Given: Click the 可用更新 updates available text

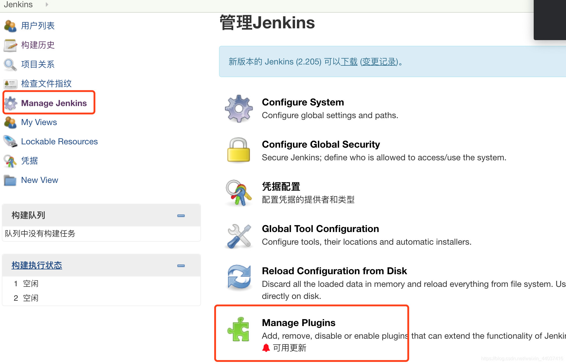Looking at the screenshot, I should [289, 348].
